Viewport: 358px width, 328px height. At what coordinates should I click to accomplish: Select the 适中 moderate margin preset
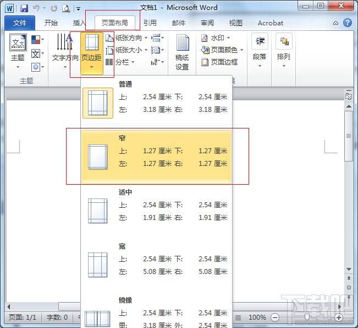click(157, 211)
